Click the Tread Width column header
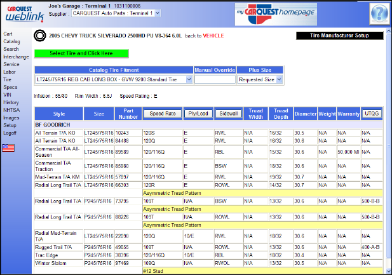This screenshot has width=392, height=275. pyautogui.click(x=256, y=114)
